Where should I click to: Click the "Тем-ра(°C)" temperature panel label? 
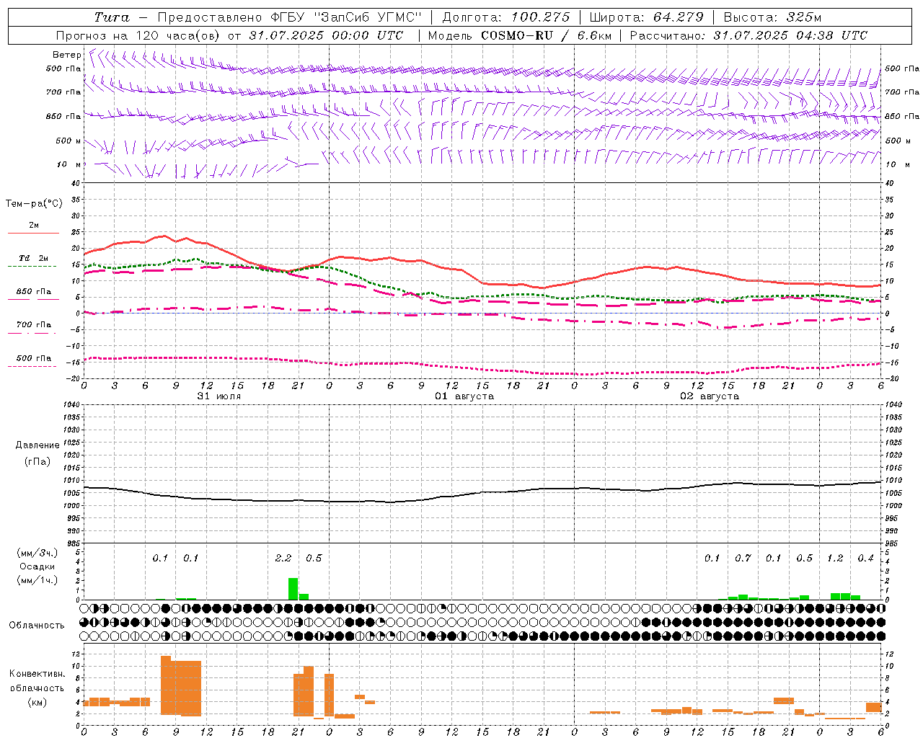(x=34, y=204)
